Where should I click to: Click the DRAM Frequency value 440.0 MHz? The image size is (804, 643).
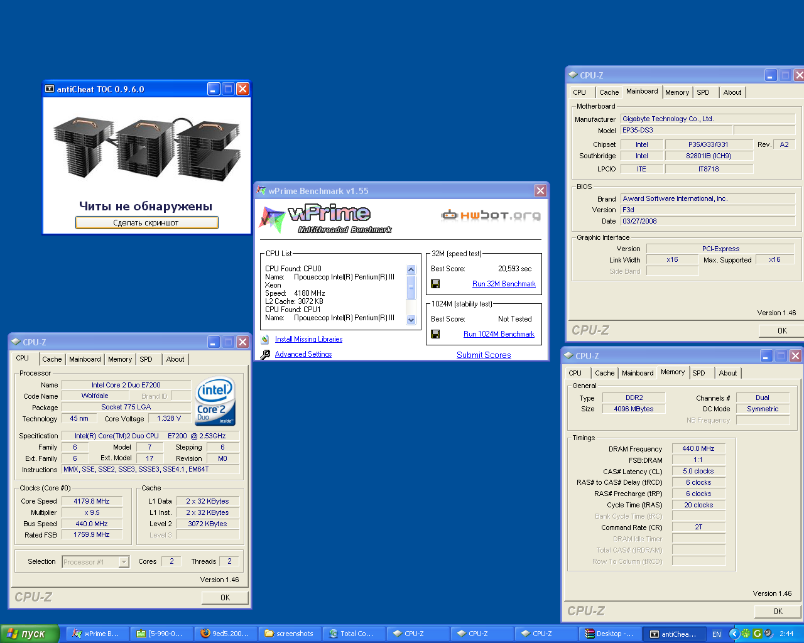pos(698,448)
